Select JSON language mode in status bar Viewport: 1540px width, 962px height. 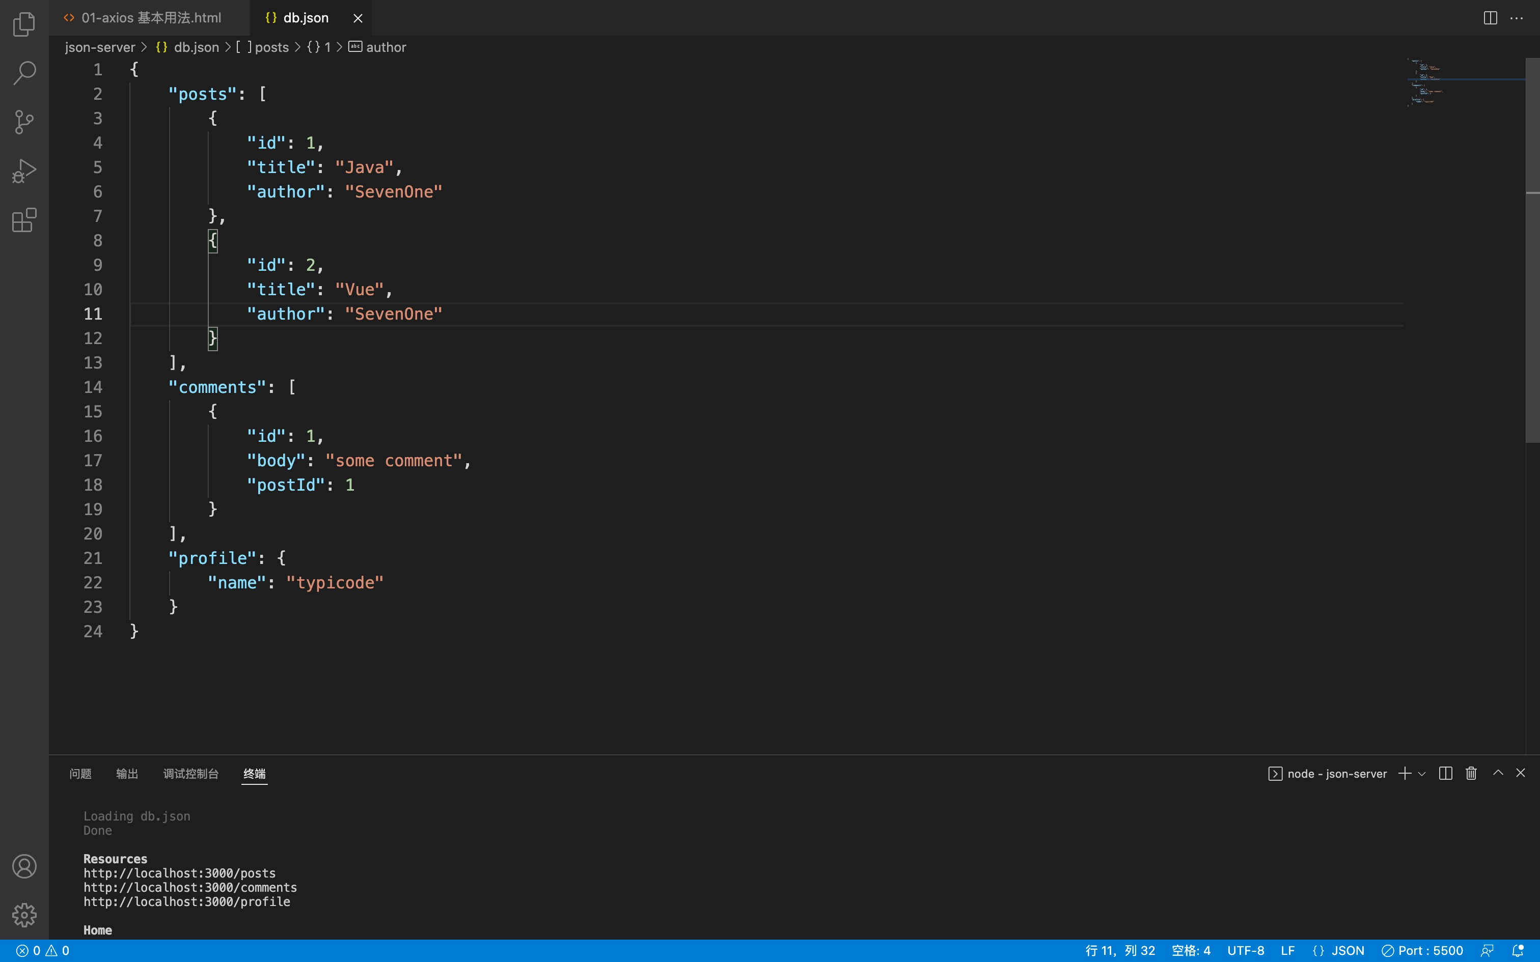(x=1339, y=951)
